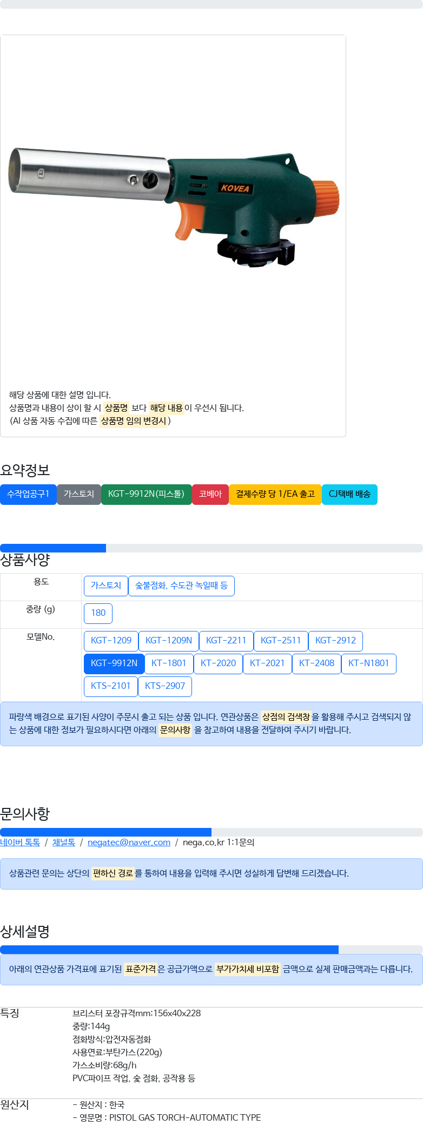Click the 중량:144g line
Viewport: 423px width, 1125px height.
coord(91,1027)
